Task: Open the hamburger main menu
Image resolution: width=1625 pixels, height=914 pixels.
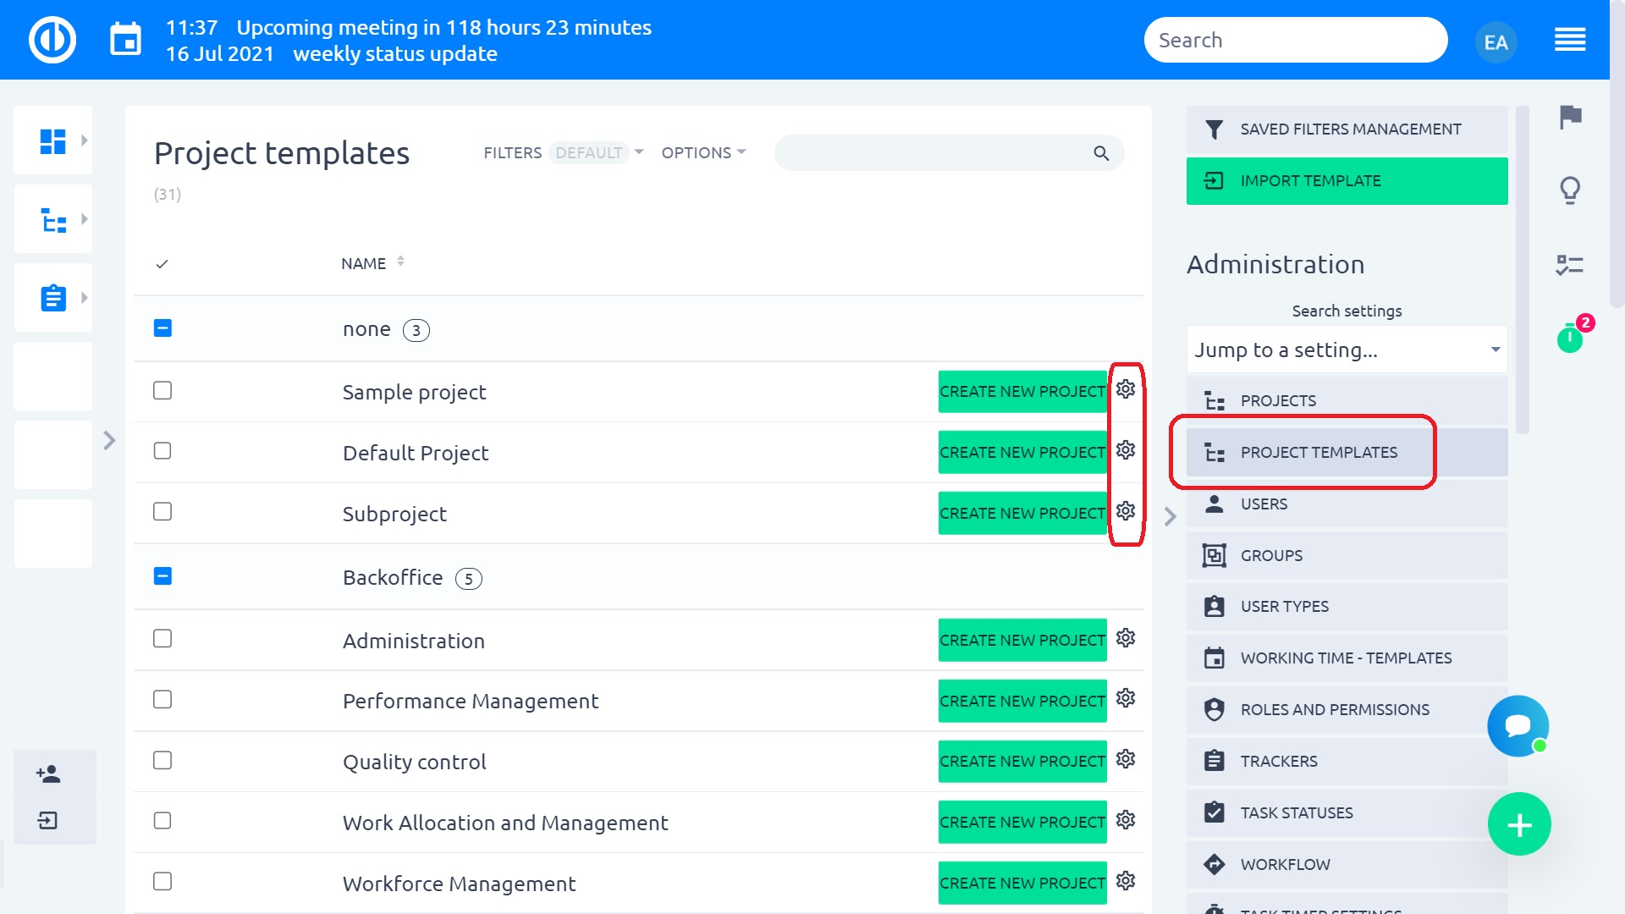Action: tap(1570, 40)
